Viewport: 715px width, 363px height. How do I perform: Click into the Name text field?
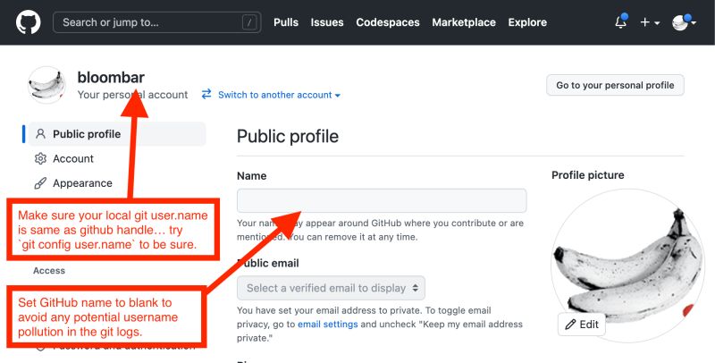coord(382,200)
